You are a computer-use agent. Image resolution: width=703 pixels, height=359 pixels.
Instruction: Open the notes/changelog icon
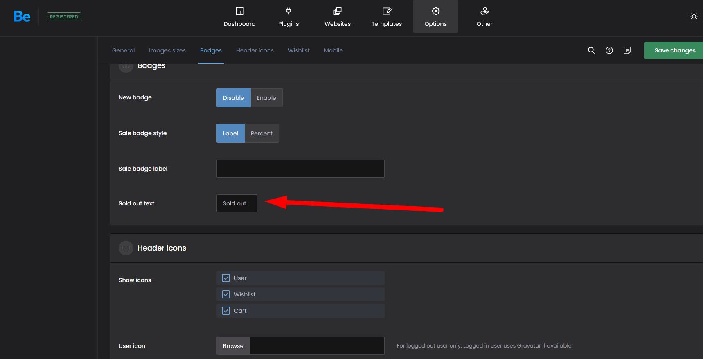[x=627, y=50]
